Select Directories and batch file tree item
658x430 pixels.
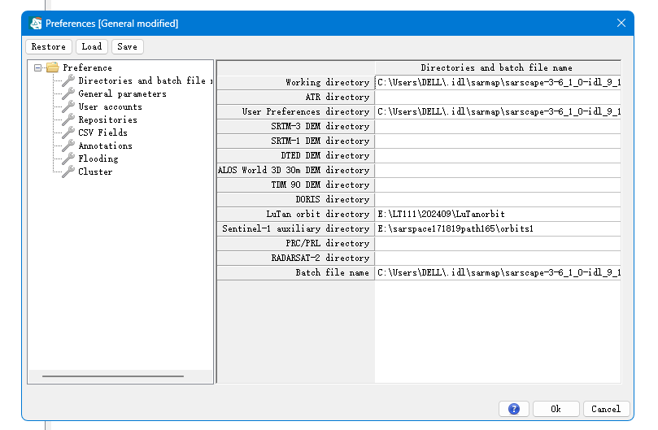[146, 80]
